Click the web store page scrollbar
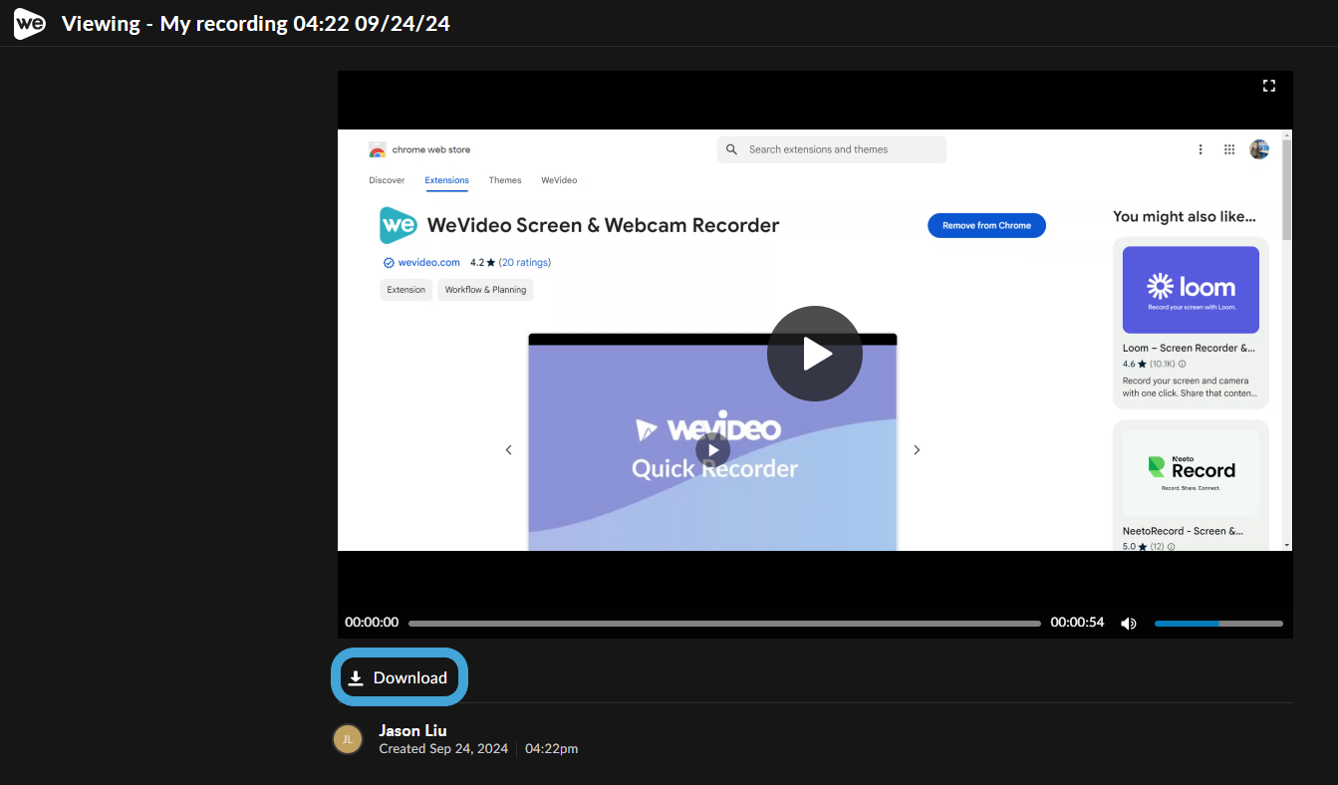 (x=1286, y=189)
